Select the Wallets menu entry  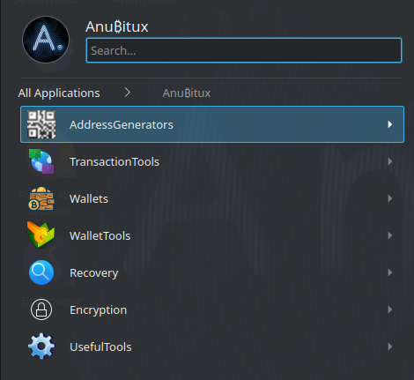[212, 198]
